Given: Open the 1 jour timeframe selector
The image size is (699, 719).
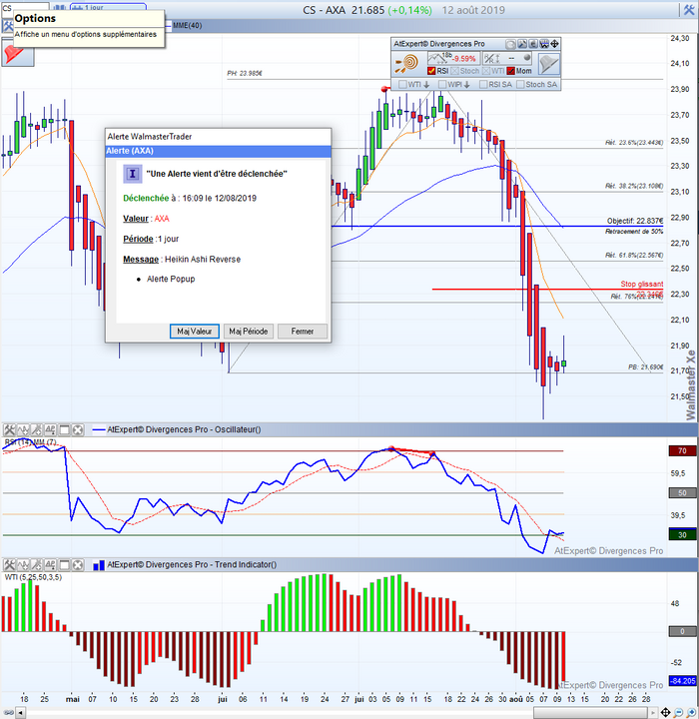Looking at the screenshot, I should tap(108, 7).
